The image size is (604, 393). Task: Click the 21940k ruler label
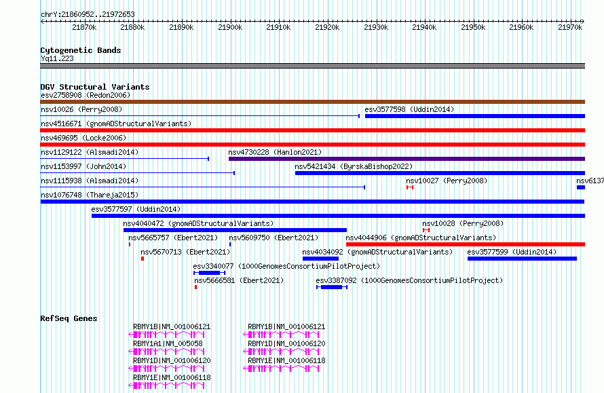point(424,27)
